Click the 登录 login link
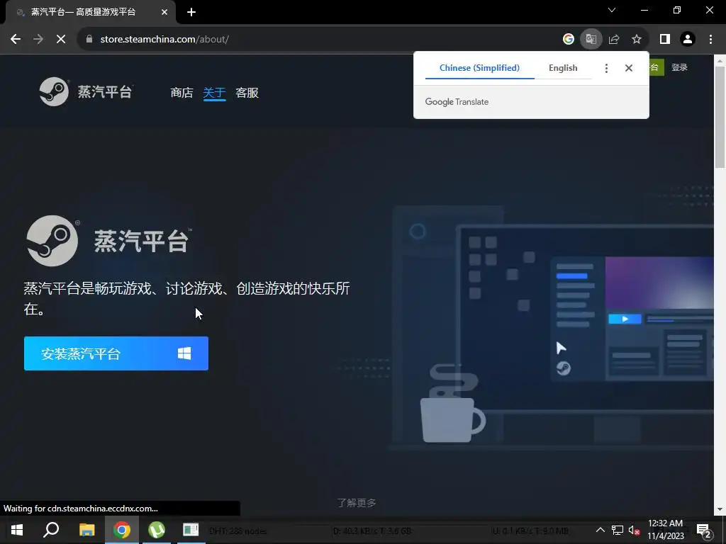726x544 pixels. [x=679, y=67]
